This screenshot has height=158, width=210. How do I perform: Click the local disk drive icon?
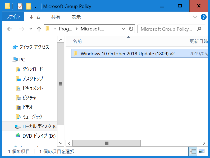click(x=18, y=127)
